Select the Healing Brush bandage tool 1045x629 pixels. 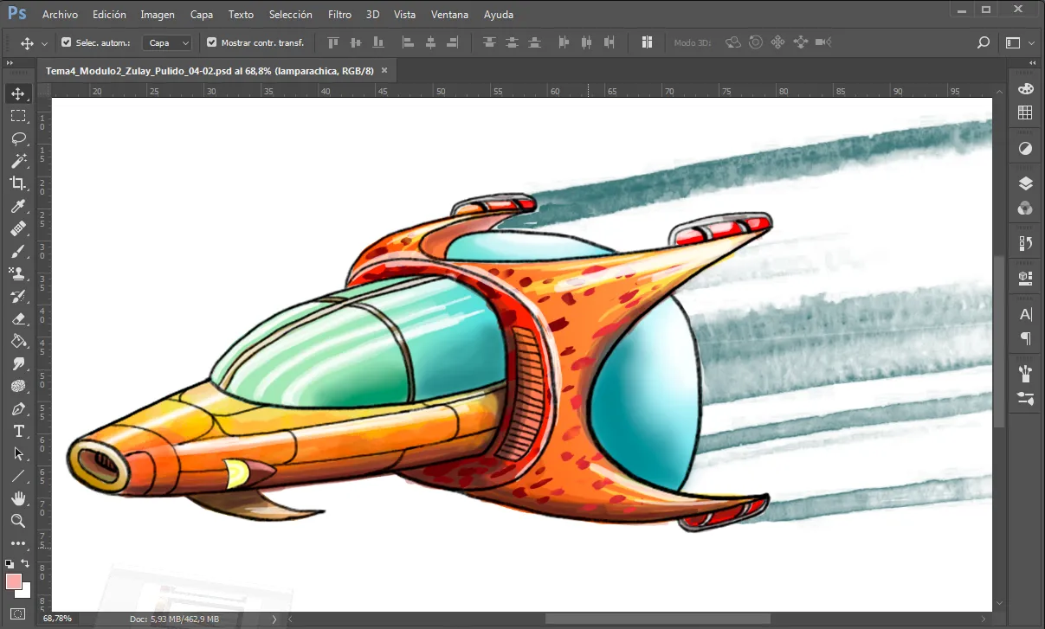(17, 228)
